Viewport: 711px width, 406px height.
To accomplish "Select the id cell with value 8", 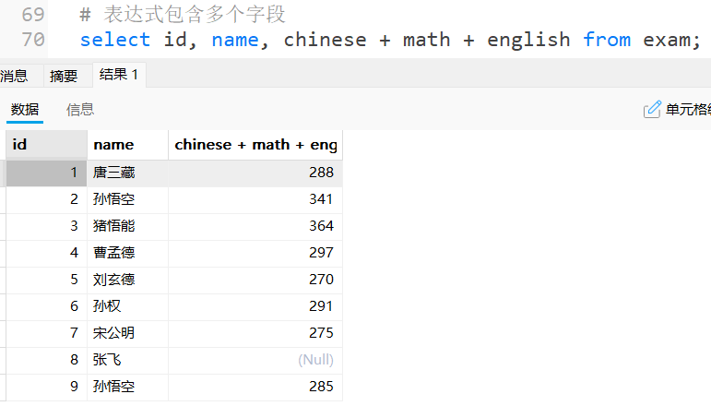I will pyautogui.click(x=46, y=360).
